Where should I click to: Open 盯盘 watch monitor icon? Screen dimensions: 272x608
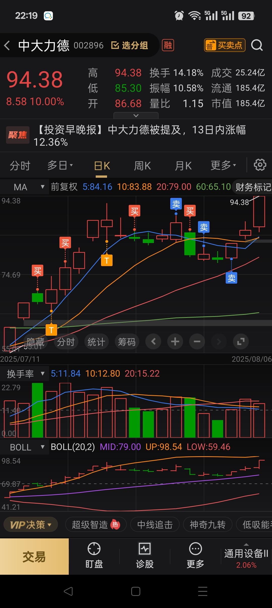[x=94, y=556]
